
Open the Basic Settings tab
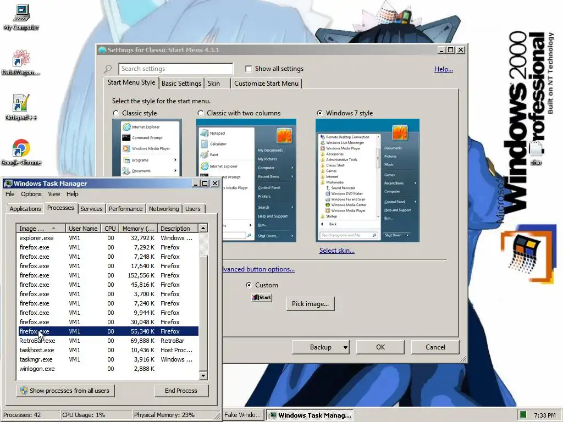point(181,84)
